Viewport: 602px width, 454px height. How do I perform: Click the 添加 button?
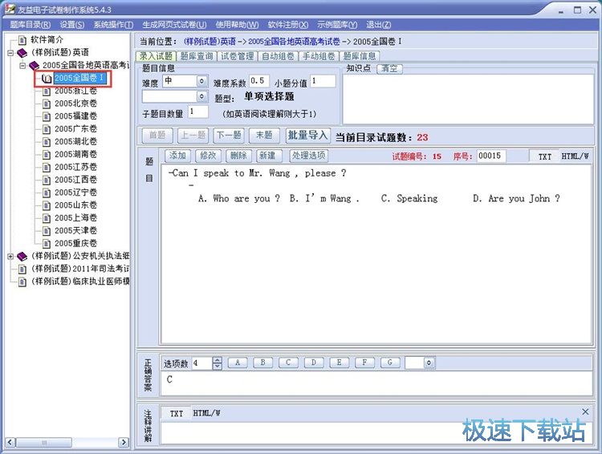[177, 156]
